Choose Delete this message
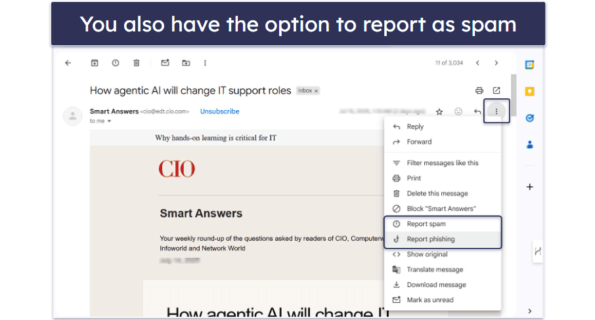This screenshot has width=595, height=320. (x=443, y=193)
